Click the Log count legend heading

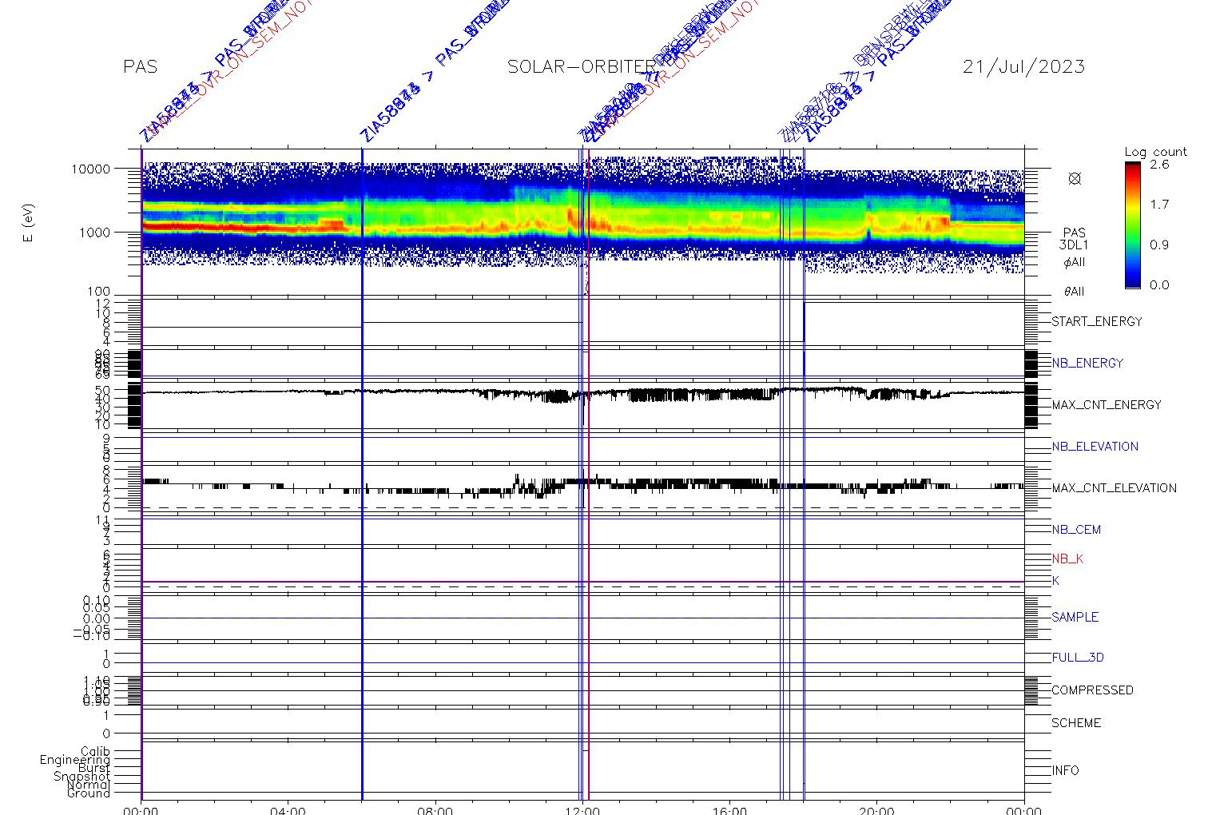pos(1156,152)
